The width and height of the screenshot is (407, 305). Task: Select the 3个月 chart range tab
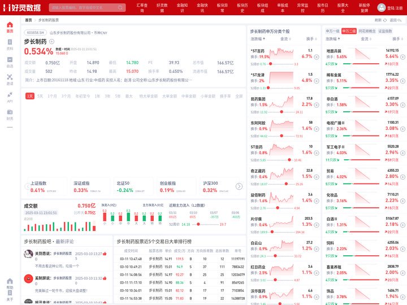point(66,96)
